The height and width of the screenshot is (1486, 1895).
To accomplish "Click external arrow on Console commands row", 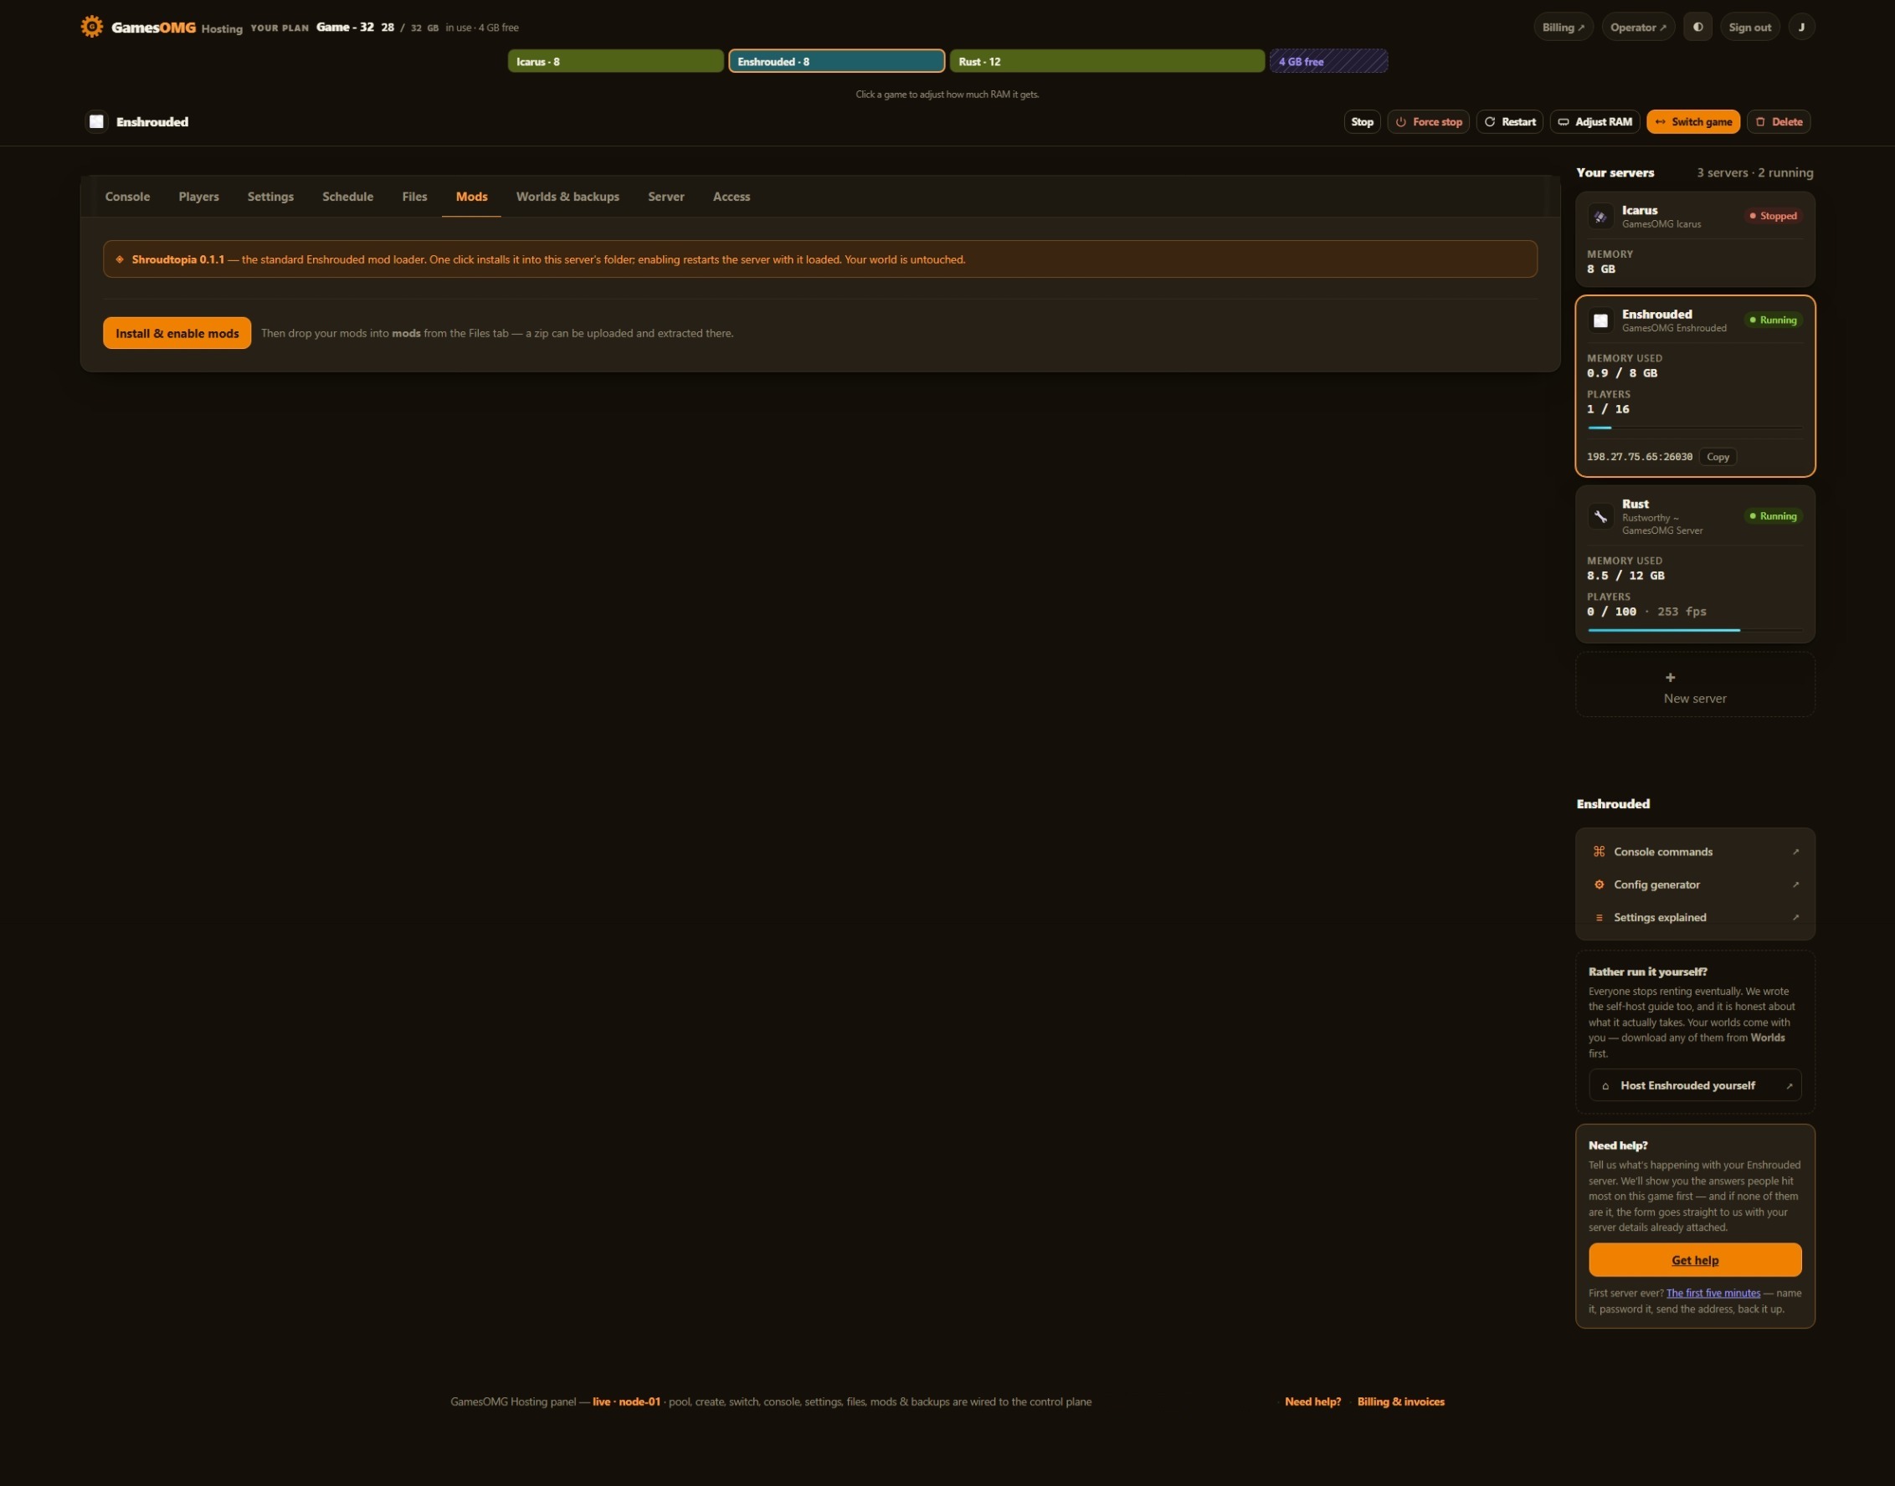I will point(1795,852).
